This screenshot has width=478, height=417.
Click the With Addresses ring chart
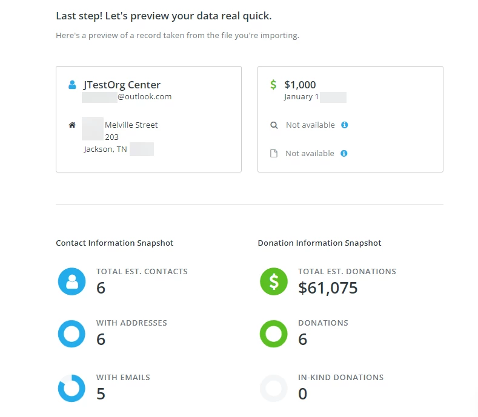pos(71,334)
